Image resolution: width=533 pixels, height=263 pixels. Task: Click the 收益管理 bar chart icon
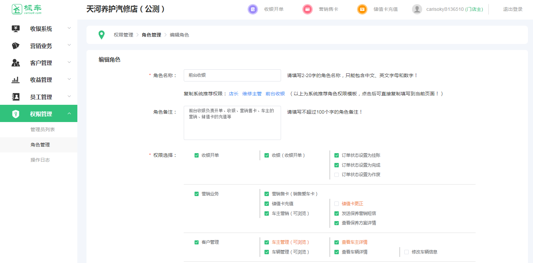coord(16,80)
